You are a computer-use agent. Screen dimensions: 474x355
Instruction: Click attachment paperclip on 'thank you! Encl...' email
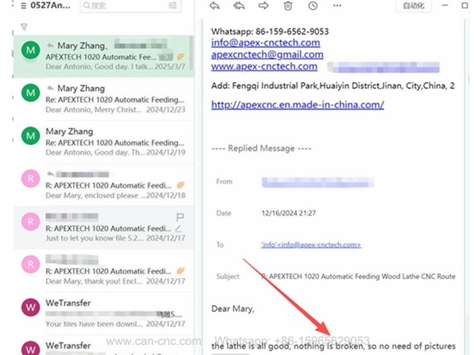pos(181,270)
